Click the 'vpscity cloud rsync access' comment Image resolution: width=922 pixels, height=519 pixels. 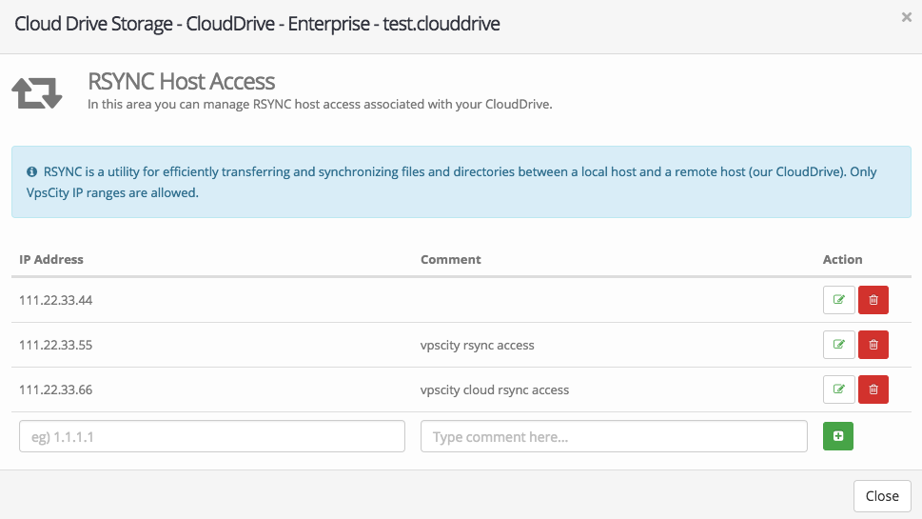pos(494,389)
